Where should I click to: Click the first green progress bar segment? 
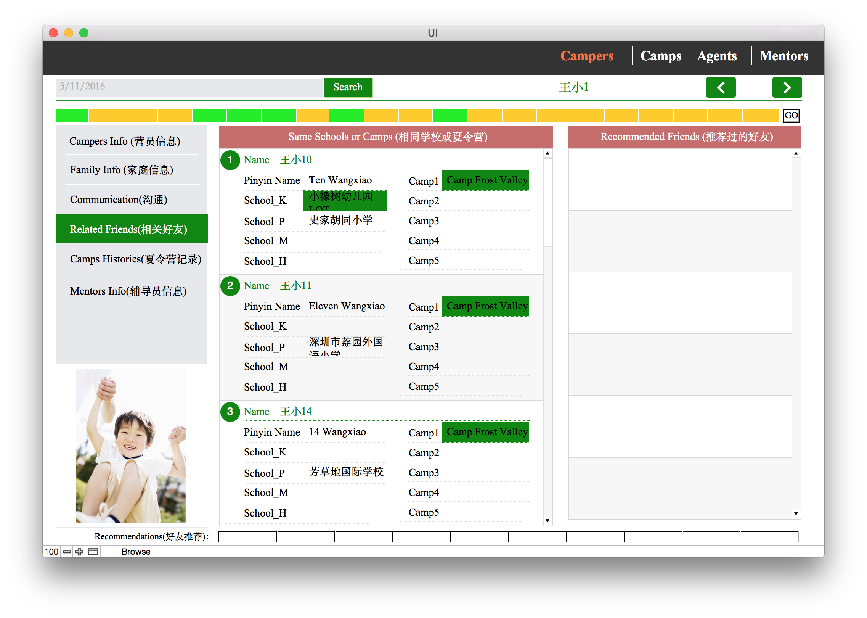click(72, 115)
